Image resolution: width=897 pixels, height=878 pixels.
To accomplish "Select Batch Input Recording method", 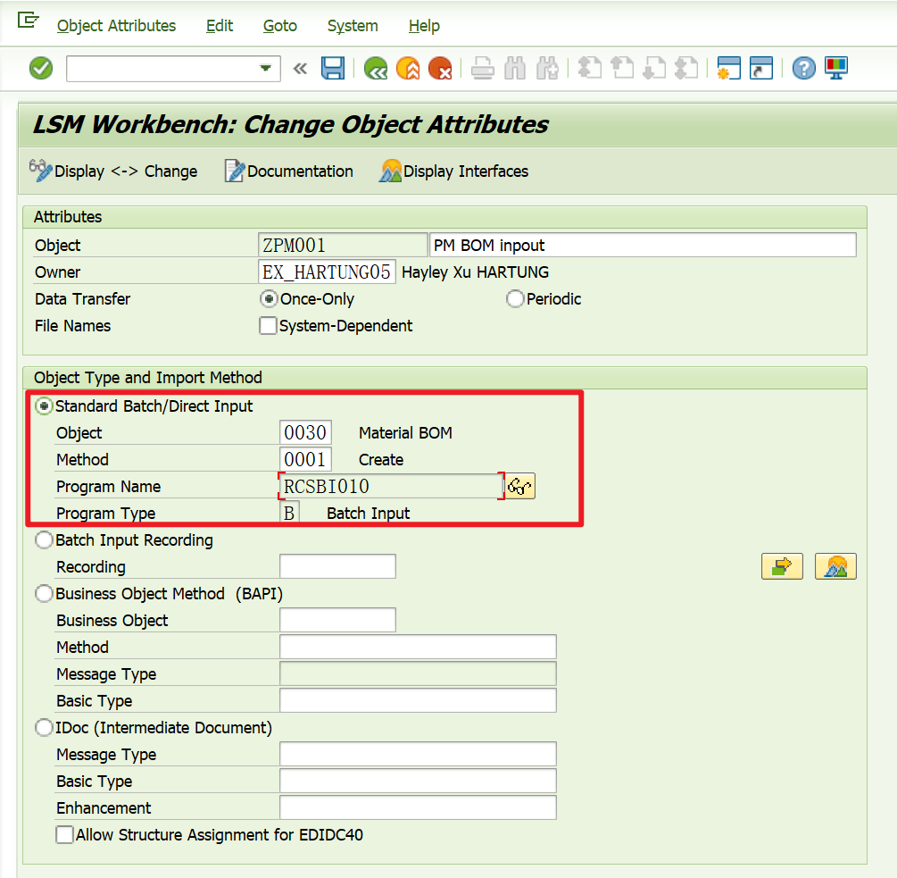I will click(x=44, y=539).
